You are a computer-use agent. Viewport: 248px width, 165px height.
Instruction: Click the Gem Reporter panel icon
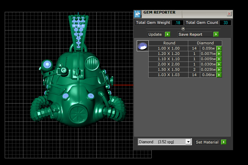click(137, 14)
